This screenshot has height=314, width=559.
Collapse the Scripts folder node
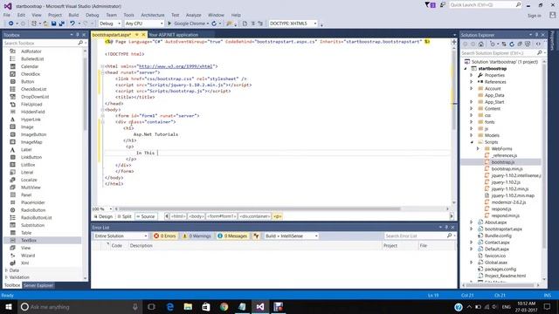pos(472,142)
